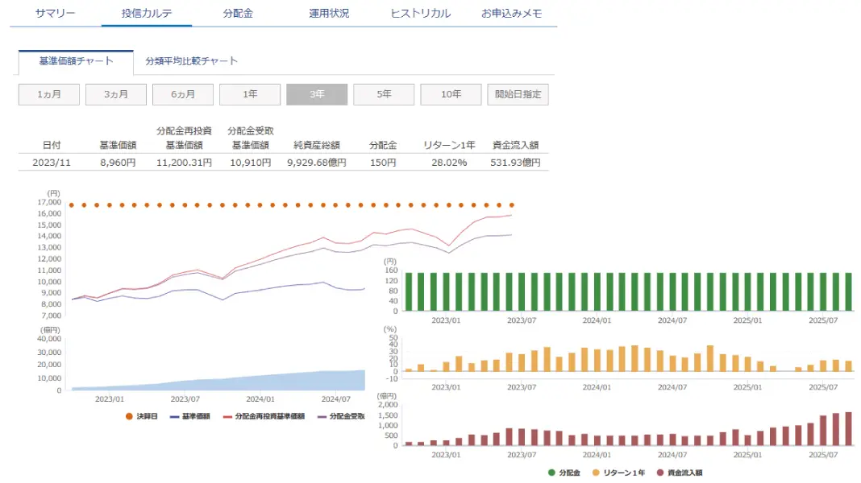Open the サマリー tab
This screenshot has width=861, height=483.
pyautogui.click(x=55, y=13)
